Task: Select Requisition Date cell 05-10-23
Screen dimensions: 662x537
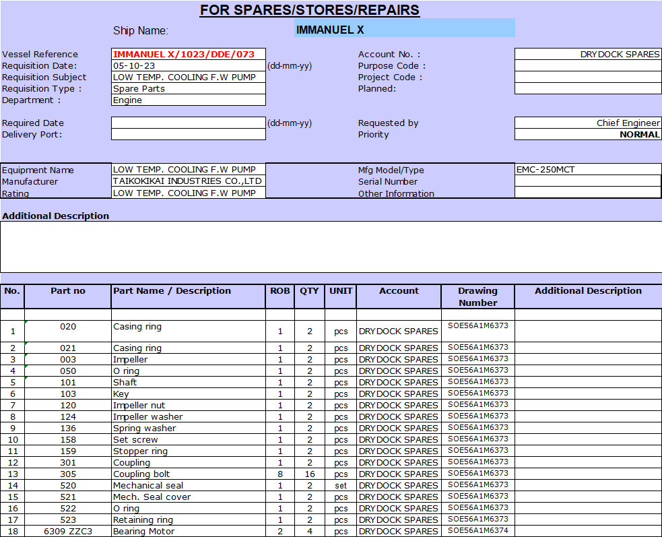Action: click(189, 65)
